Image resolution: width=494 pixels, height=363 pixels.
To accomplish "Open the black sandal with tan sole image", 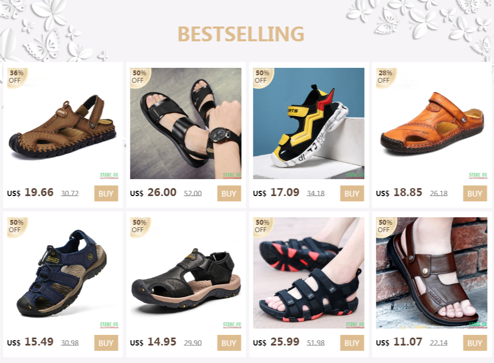I will coord(186,273).
